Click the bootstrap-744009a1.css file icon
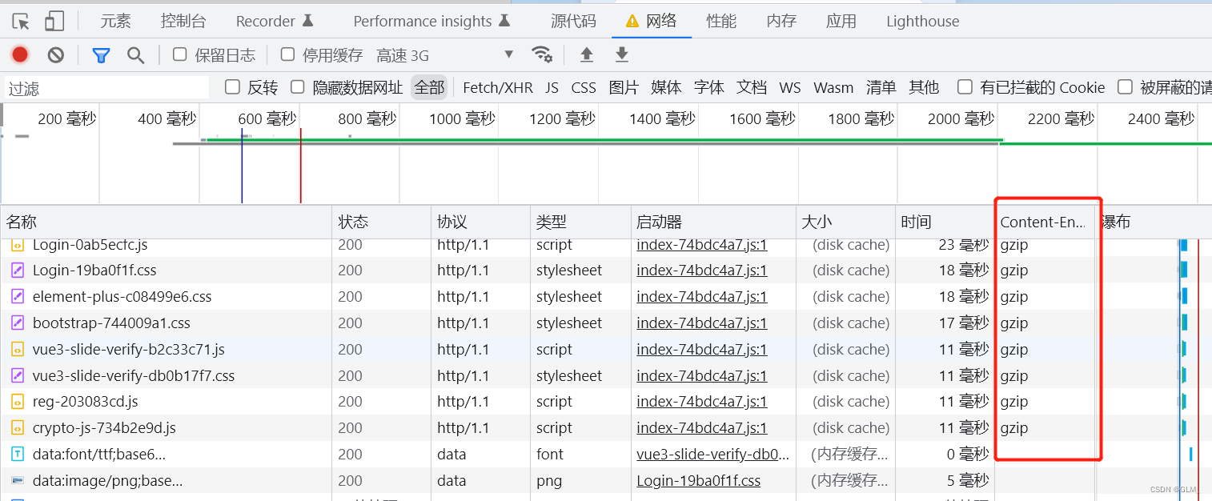This screenshot has height=501, width=1212. (x=18, y=323)
